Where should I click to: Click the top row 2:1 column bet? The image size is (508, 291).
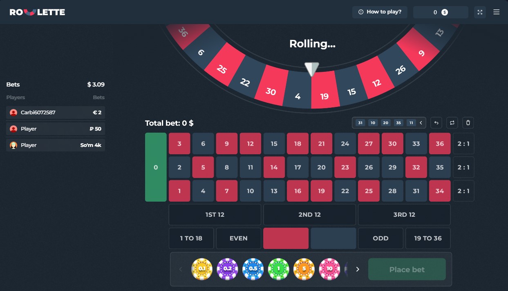463,144
